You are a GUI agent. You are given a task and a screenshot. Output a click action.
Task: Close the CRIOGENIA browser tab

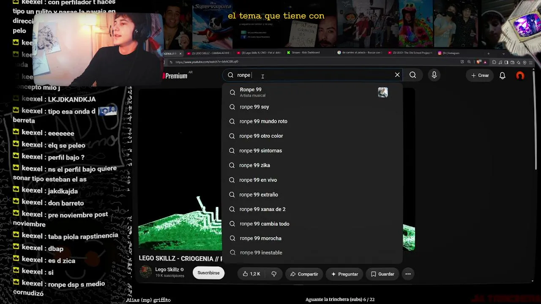click(180, 54)
